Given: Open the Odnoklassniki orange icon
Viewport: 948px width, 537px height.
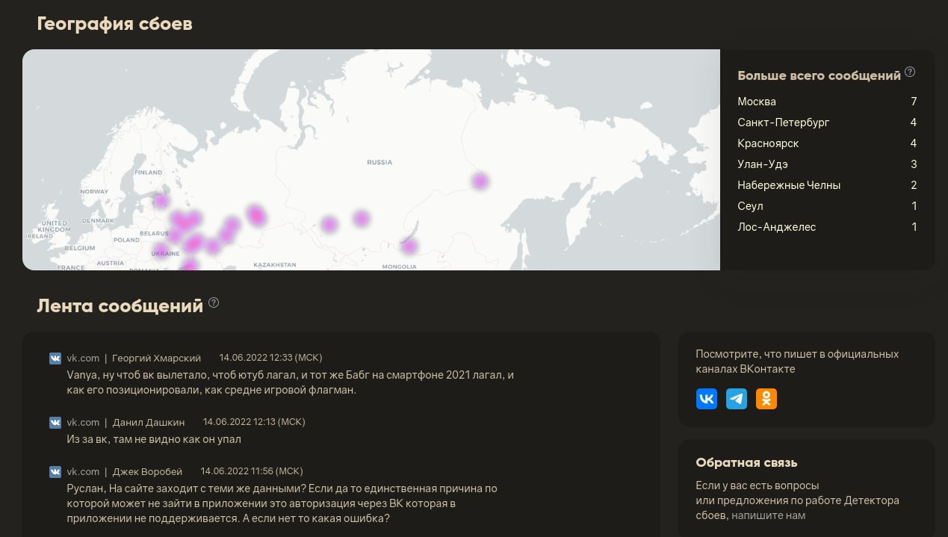Looking at the screenshot, I should point(766,399).
